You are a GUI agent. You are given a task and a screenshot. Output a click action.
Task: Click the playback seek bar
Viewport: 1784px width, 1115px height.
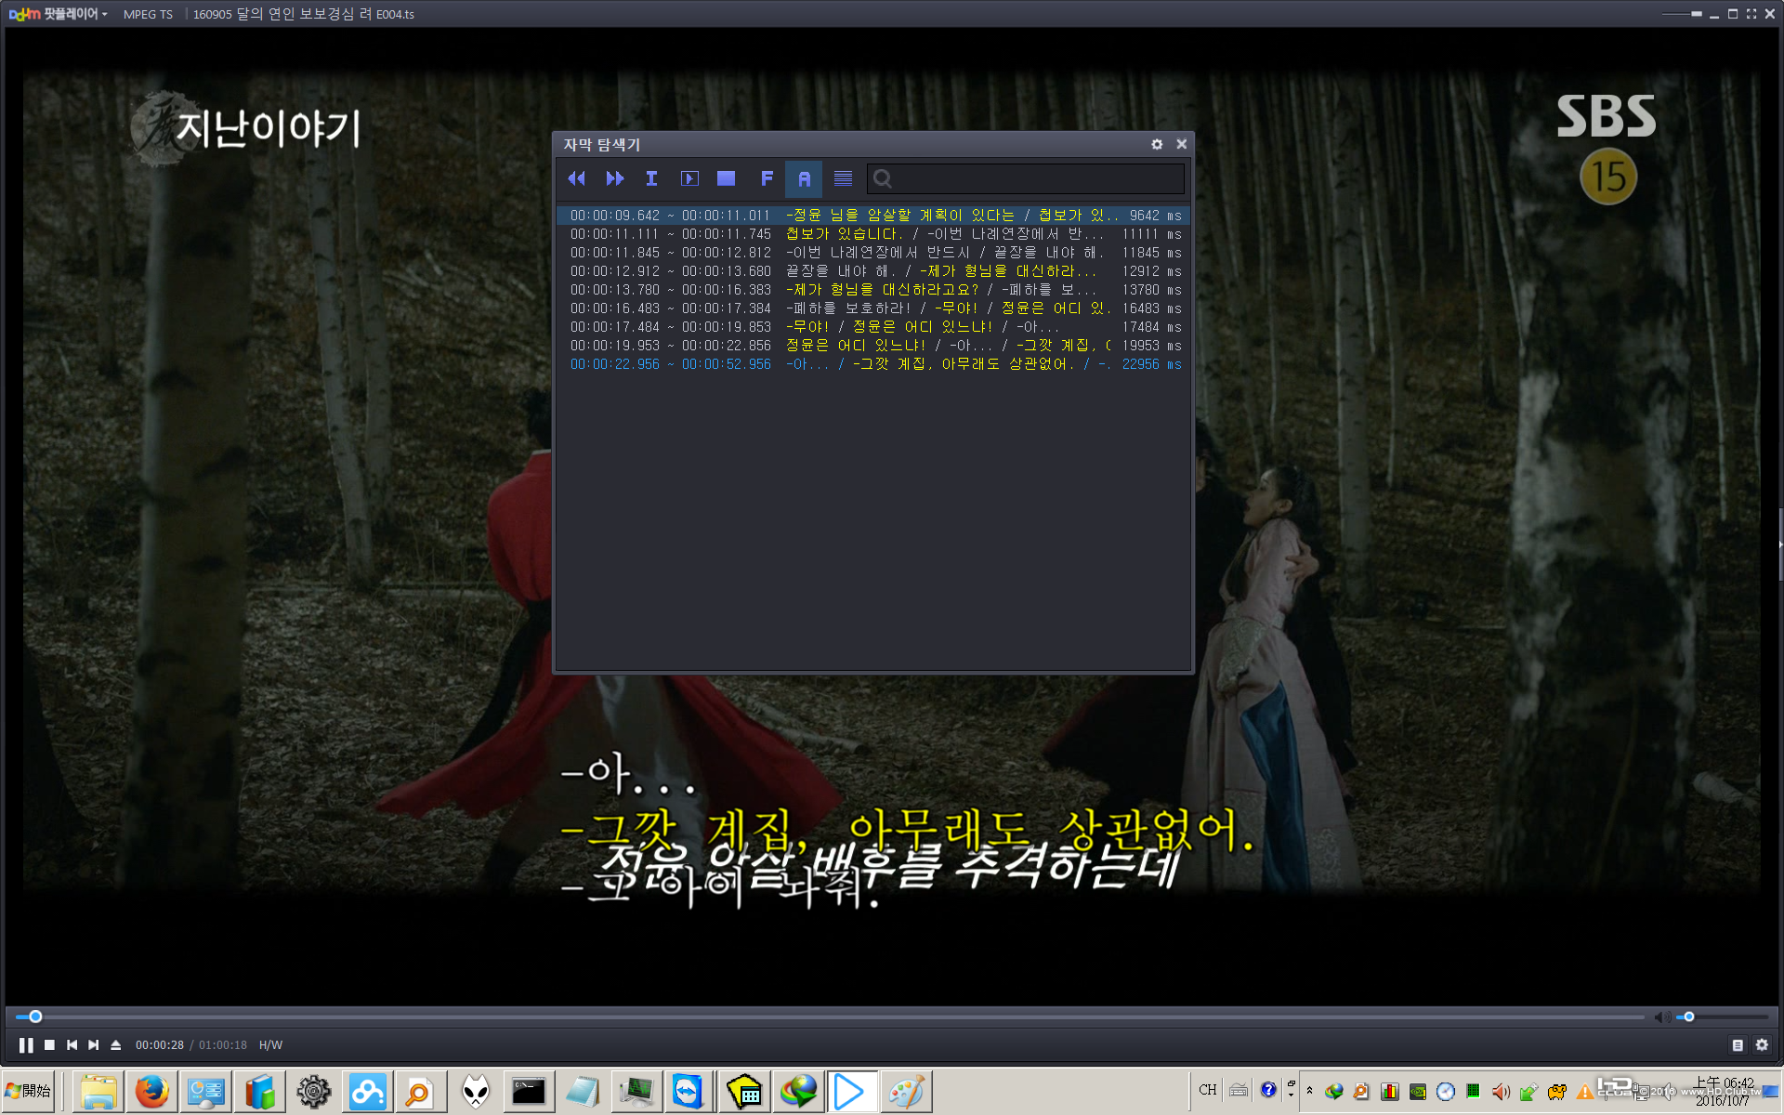click(x=836, y=1017)
